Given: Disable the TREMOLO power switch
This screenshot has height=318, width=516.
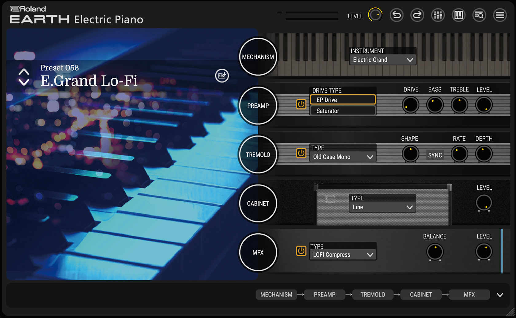Looking at the screenshot, I should tap(301, 153).
